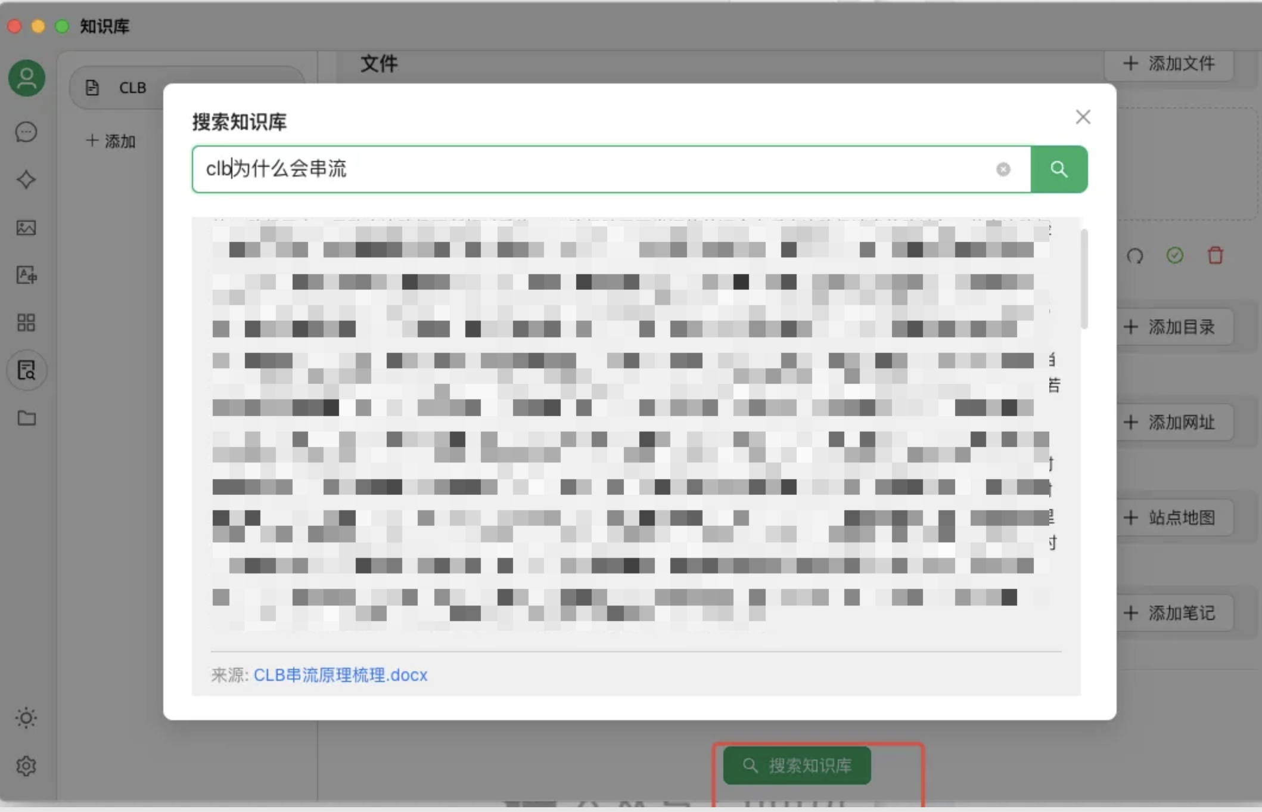
Task: Open the image painting sidebar icon
Action: click(26, 228)
